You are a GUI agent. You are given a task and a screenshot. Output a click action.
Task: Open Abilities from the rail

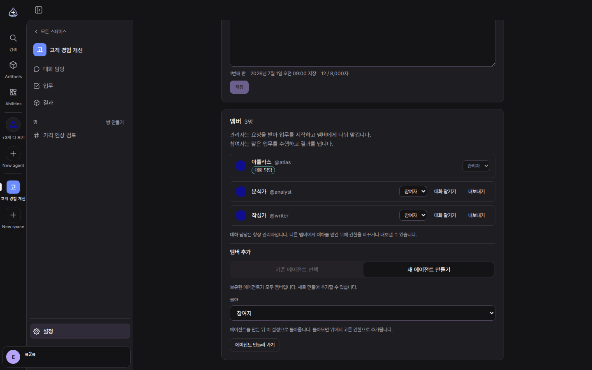(13, 97)
